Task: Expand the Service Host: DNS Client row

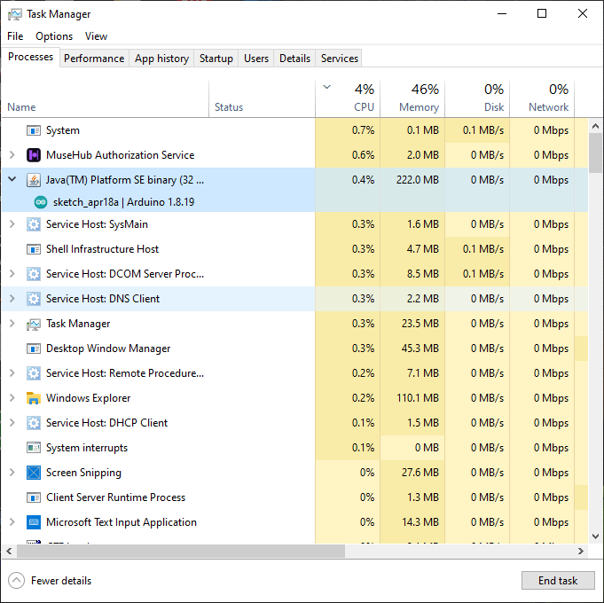Action: point(12,299)
